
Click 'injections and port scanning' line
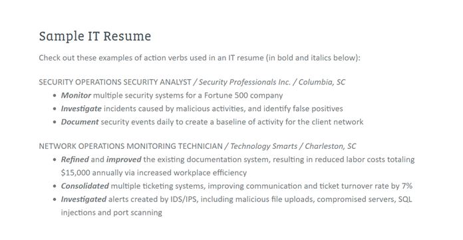112,213
